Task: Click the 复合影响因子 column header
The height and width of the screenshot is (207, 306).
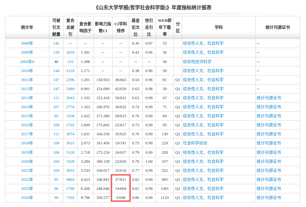Action: [85, 27]
